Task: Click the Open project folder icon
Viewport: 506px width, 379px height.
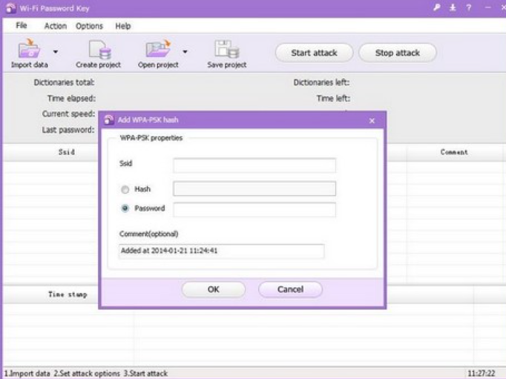Action: 158,48
